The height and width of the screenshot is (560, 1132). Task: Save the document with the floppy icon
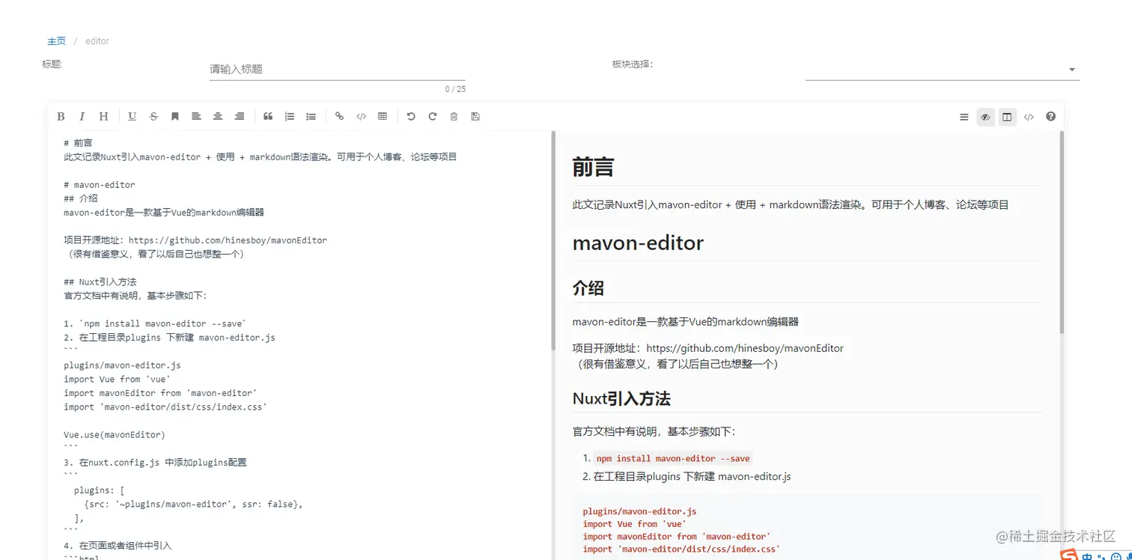[x=475, y=116]
